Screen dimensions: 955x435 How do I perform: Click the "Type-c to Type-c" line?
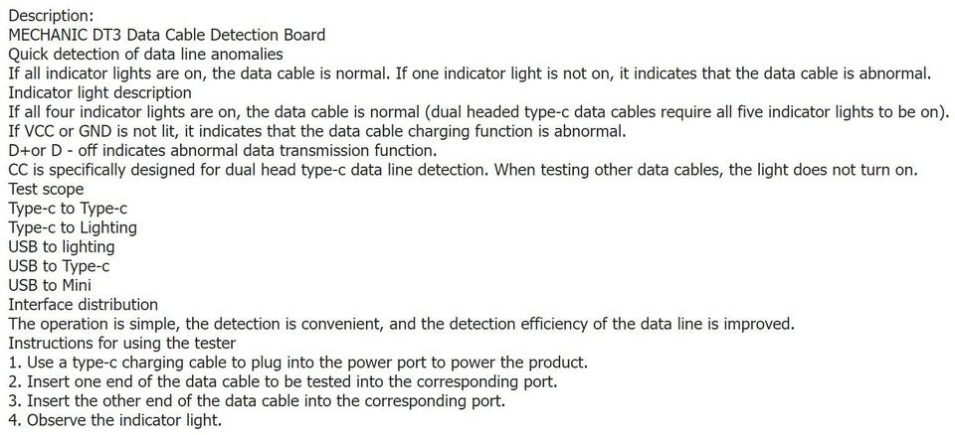(68, 209)
